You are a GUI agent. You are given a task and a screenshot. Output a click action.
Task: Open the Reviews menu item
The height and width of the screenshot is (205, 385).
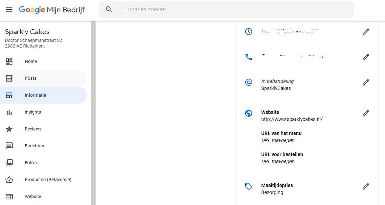(x=43, y=129)
